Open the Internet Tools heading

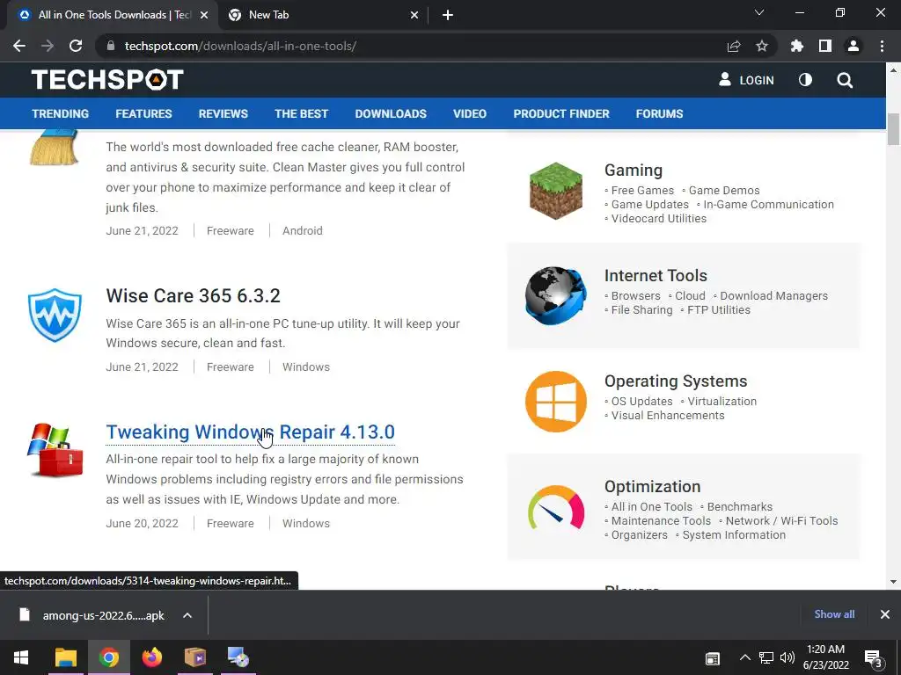coord(656,275)
